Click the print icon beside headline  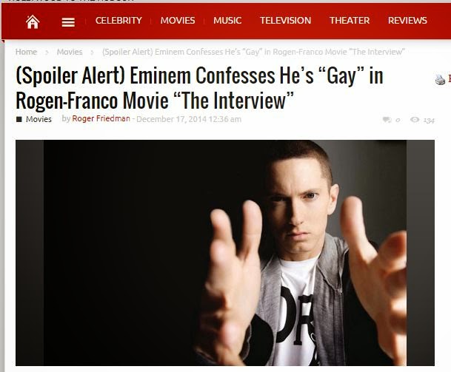[x=440, y=80]
